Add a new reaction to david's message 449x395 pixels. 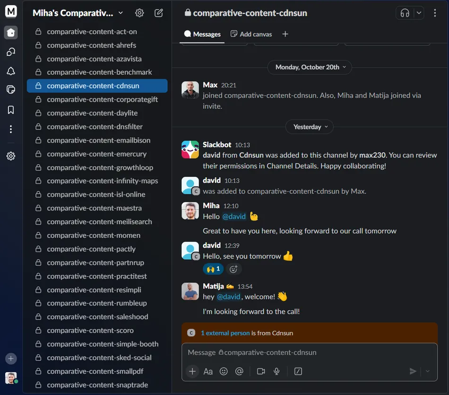point(233,268)
